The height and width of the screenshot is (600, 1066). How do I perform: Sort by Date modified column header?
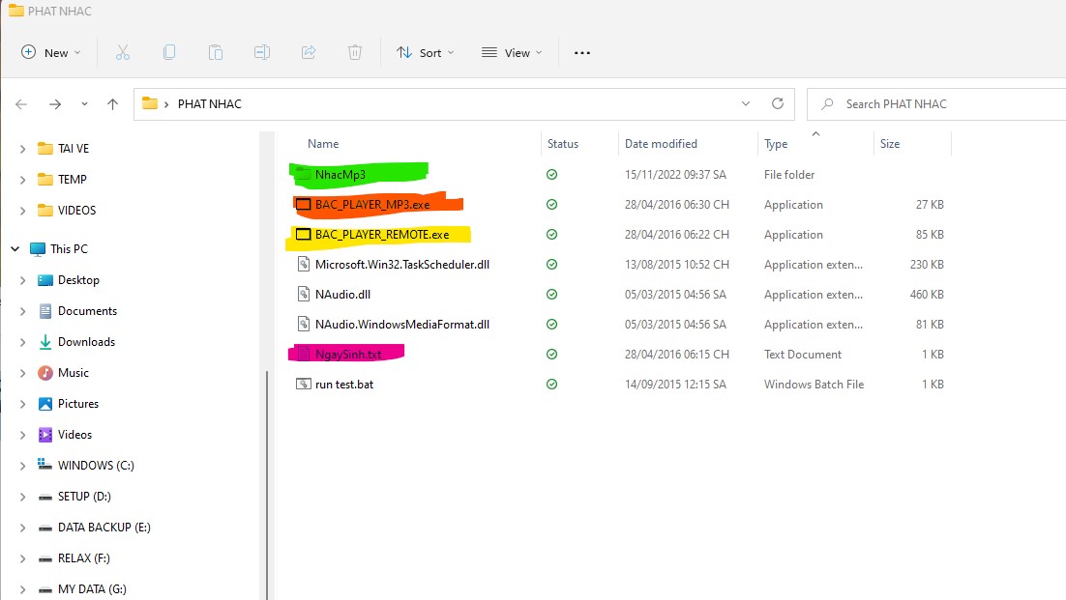click(x=661, y=144)
